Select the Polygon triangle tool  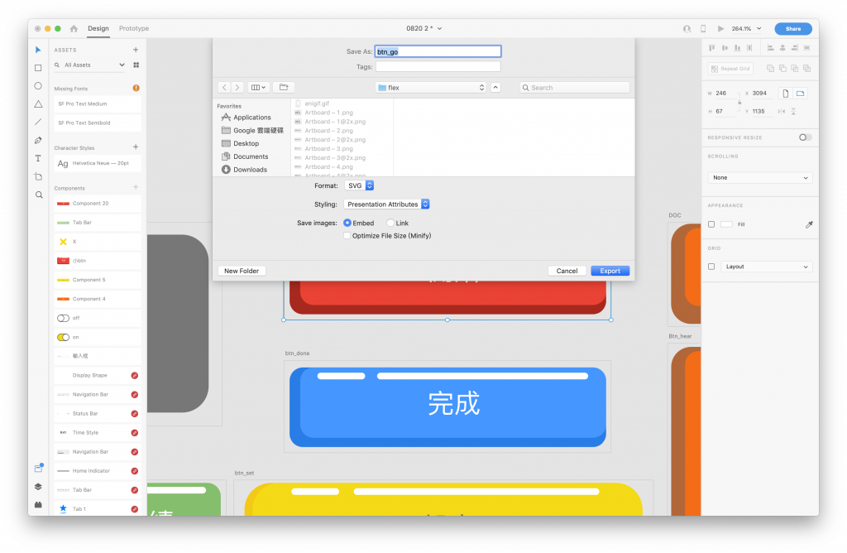38,103
